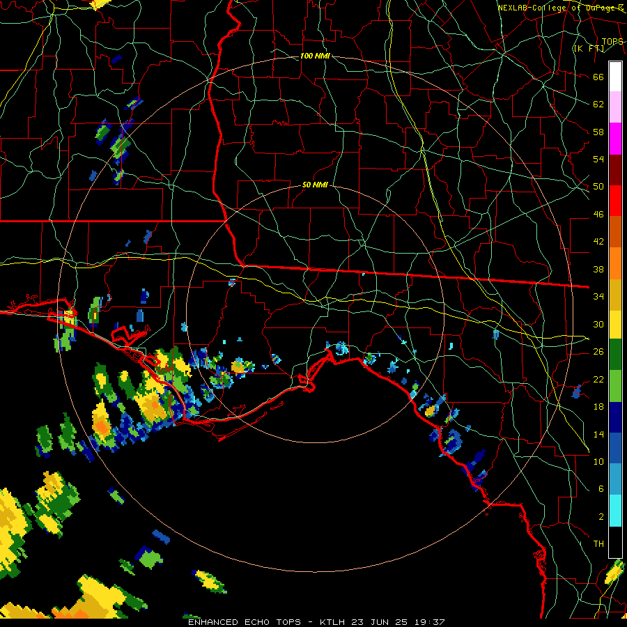Click the TH threshold label
This screenshot has width=627, height=627.
pyautogui.click(x=598, y=544)
